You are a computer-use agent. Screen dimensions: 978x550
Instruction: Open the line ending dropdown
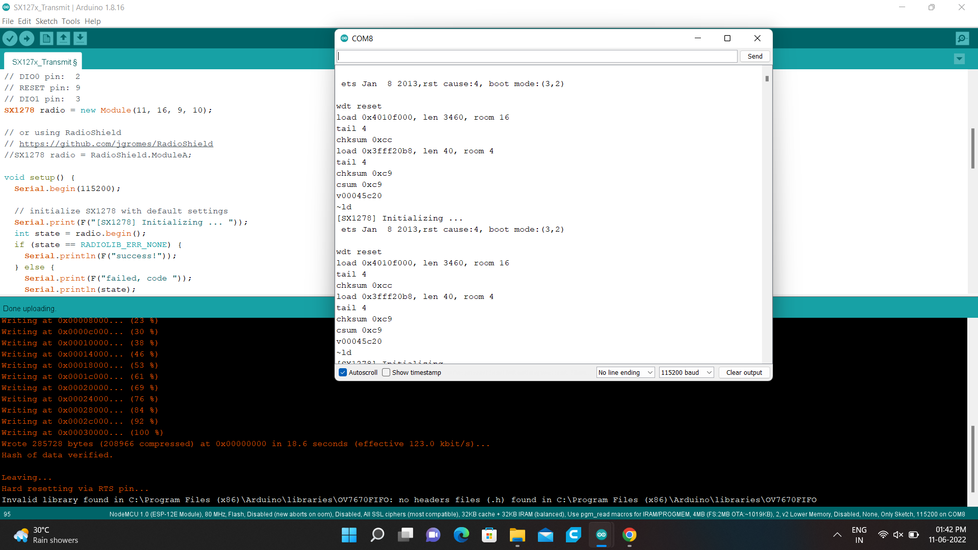click(625, 372)
